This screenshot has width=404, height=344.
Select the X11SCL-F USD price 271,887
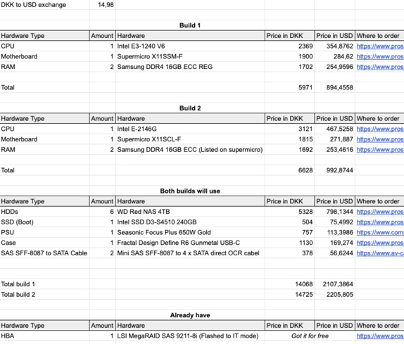tap(335, 139)
